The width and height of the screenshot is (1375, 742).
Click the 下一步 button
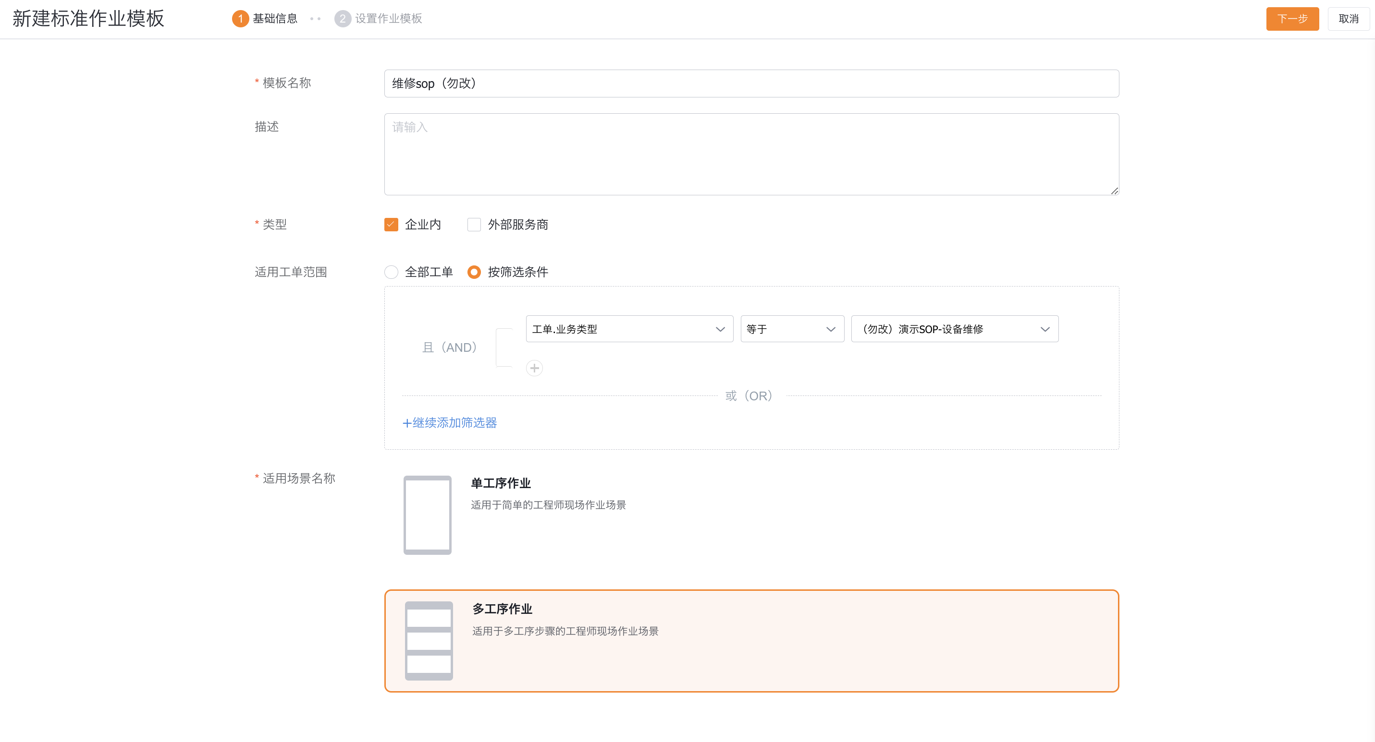coord(1292,19)
